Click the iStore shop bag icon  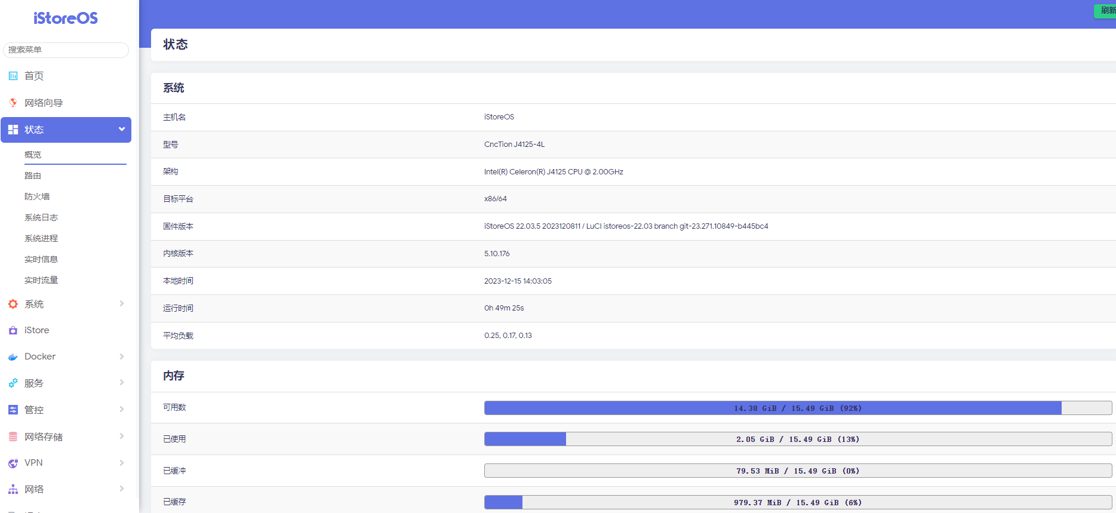13,330
